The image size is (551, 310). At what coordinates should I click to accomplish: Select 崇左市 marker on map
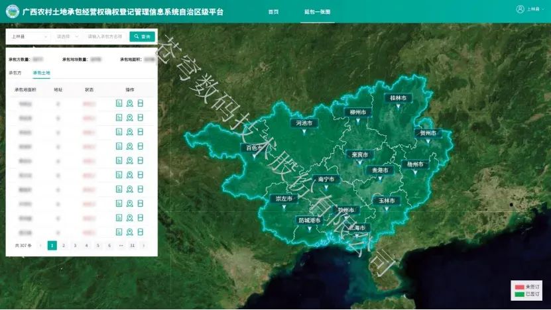click(284, 201)
